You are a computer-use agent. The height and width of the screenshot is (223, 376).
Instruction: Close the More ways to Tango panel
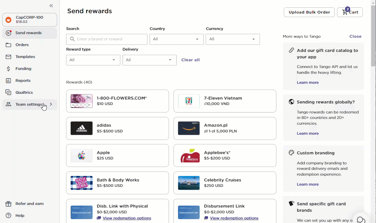tap(355, 36)
